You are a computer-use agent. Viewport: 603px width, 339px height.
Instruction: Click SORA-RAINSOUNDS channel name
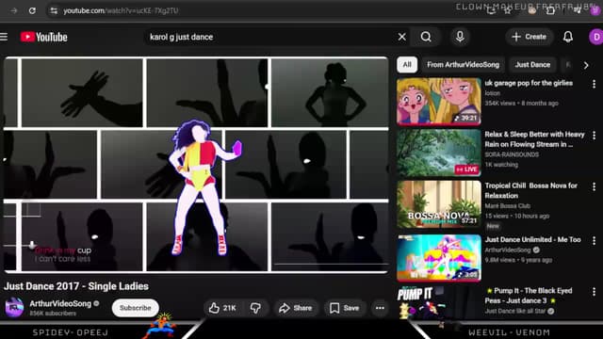tap(512, 154)
